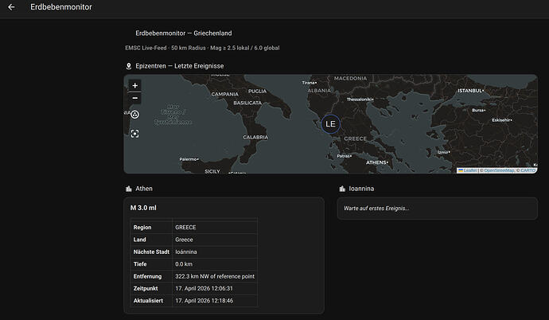The width and height of the screenshot is (549, 320).
Task: Click the 17. April 2026 12:06:31 value
Action: point(204,288)
